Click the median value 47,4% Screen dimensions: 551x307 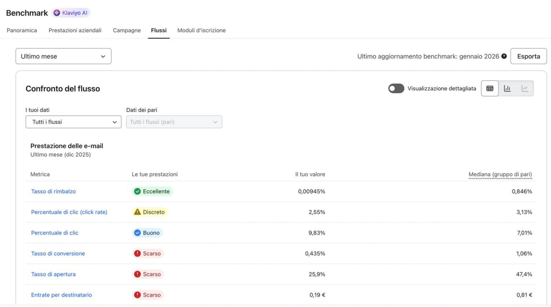[x=524, y=274]
